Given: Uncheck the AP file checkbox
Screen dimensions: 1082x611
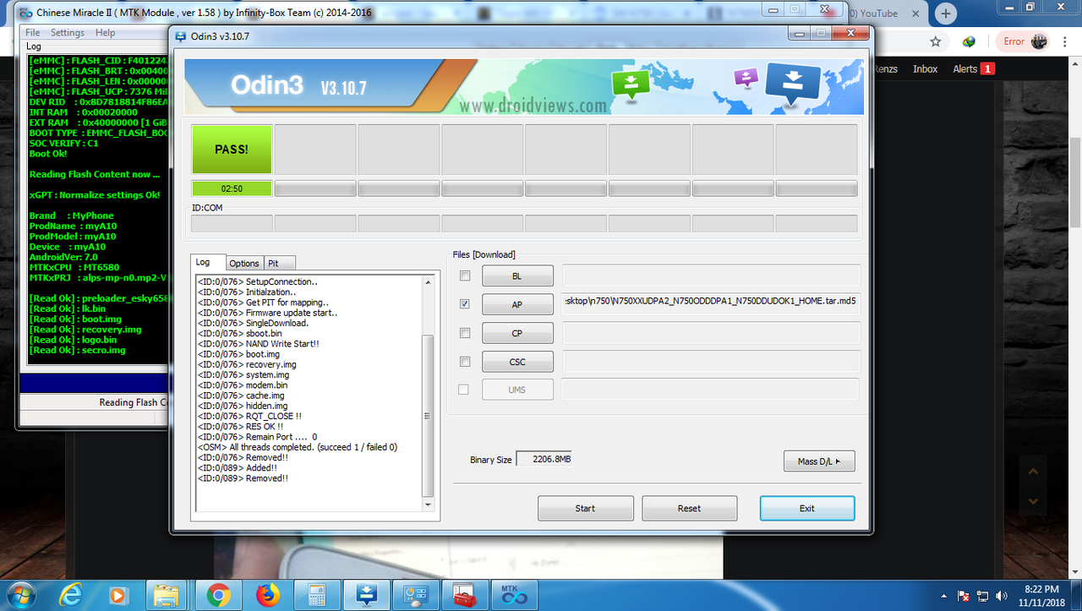Looking at the screenshot, I should coord(464,304).
